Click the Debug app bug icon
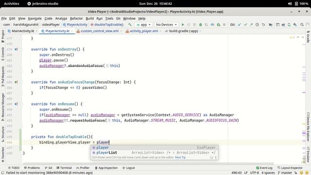This screenshot has width=311, height=175. tap(201, 25)
